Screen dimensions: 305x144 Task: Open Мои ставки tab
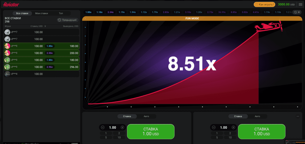pyautogui.click(x=41, y=13)
